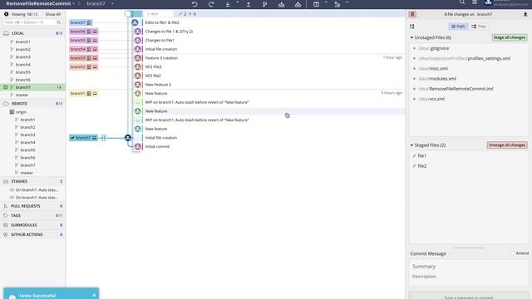Click the Branch toolbar icon
532x299 pixels.
coord(264,4)
